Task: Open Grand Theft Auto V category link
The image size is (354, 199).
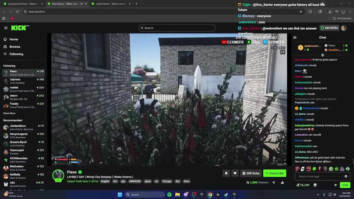Action: [x=82, y=181]
